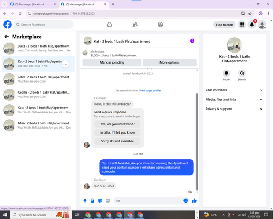Send a thumbs-up like
273x219 pixels.
pos(194,201)
